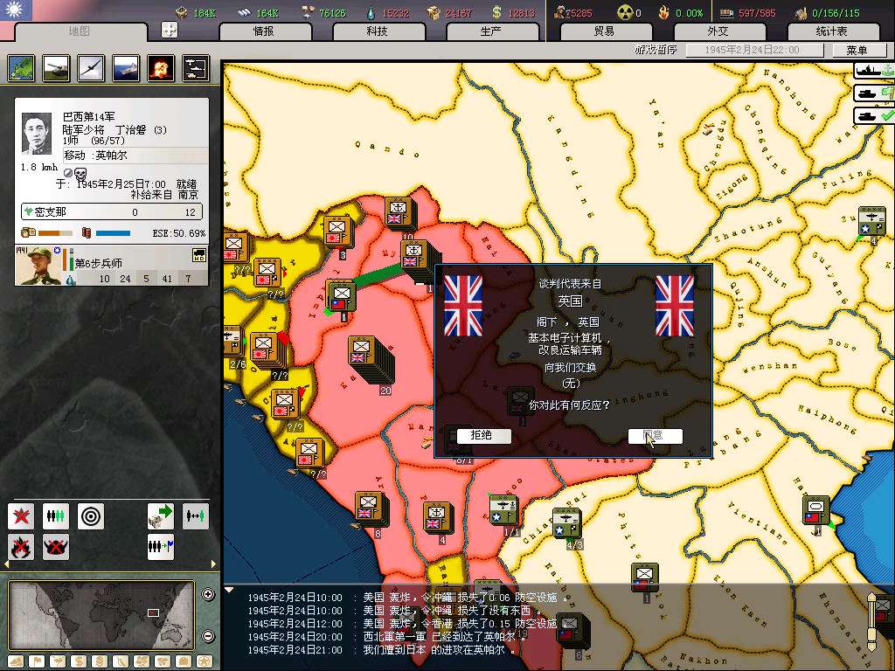Viewport: 895px width, 671px height.
Task: Click the tank land units icon
Action: click(x=56, y=67)
